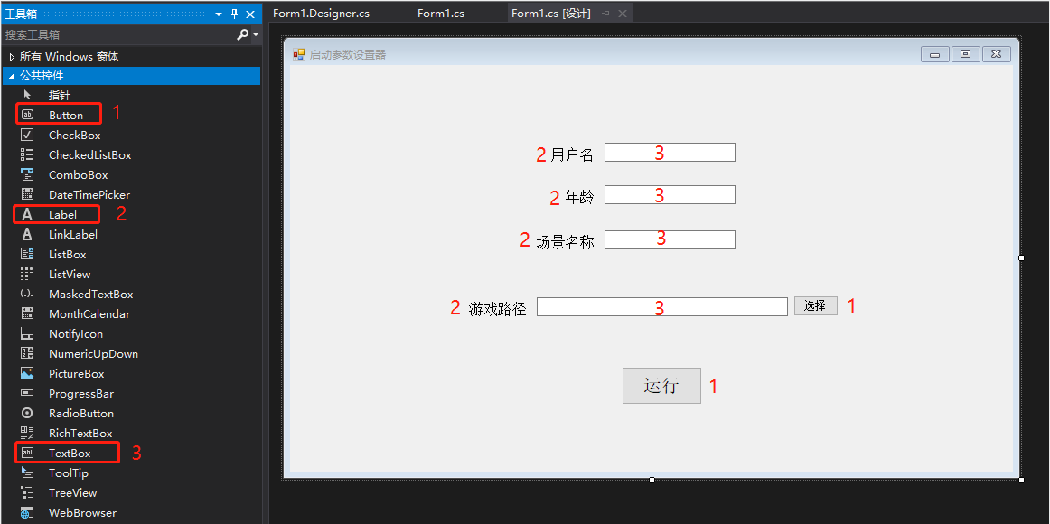The image size is (1050, 524).
Task: Select the 用户名 label on form
Action: [x=572, y=155]
